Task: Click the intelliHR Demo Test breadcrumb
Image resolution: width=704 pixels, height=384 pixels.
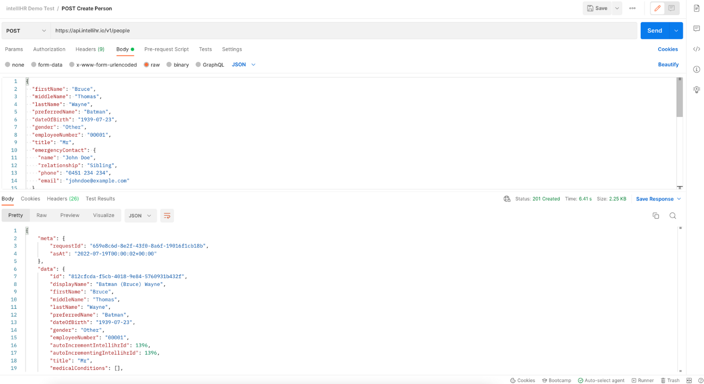Action: pos(30,9)
